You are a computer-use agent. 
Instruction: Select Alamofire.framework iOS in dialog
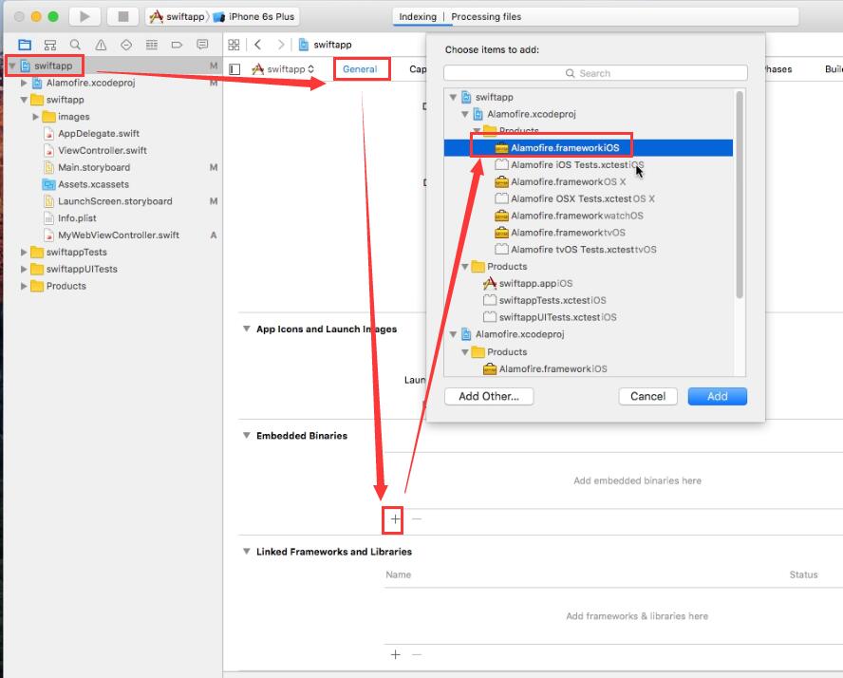click(x=589, y=148)
